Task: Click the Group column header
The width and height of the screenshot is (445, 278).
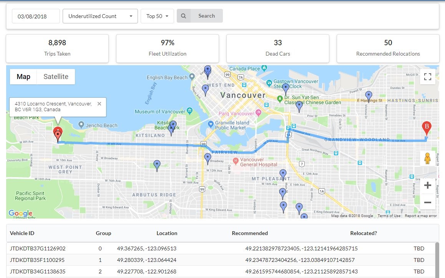Action: point(103,233)
